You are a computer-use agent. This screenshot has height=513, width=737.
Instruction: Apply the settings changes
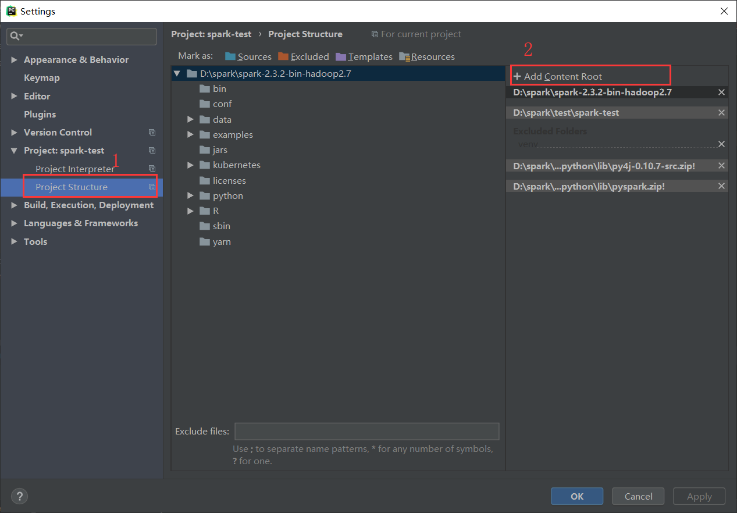click(699, 496)
